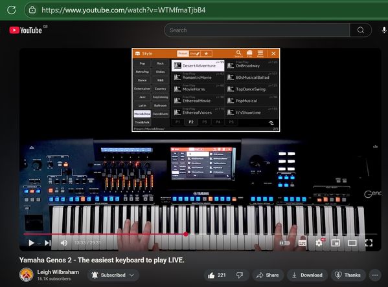The image size is (388, 287).
Task: Mute the video using the speaker icon
Action: pos(64,243)
